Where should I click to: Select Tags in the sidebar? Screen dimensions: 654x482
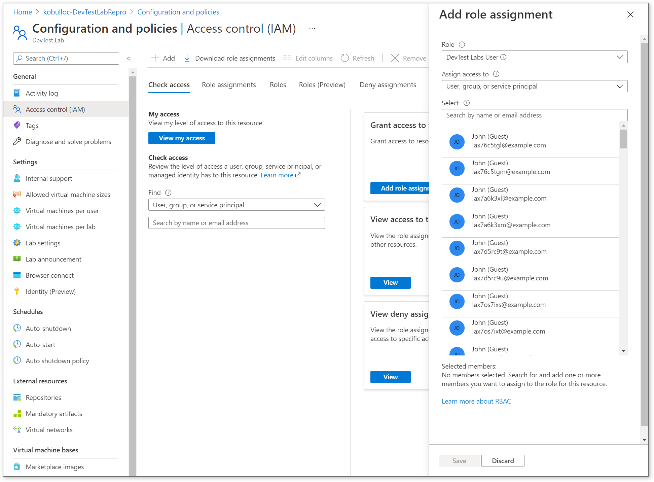point(32,125)
